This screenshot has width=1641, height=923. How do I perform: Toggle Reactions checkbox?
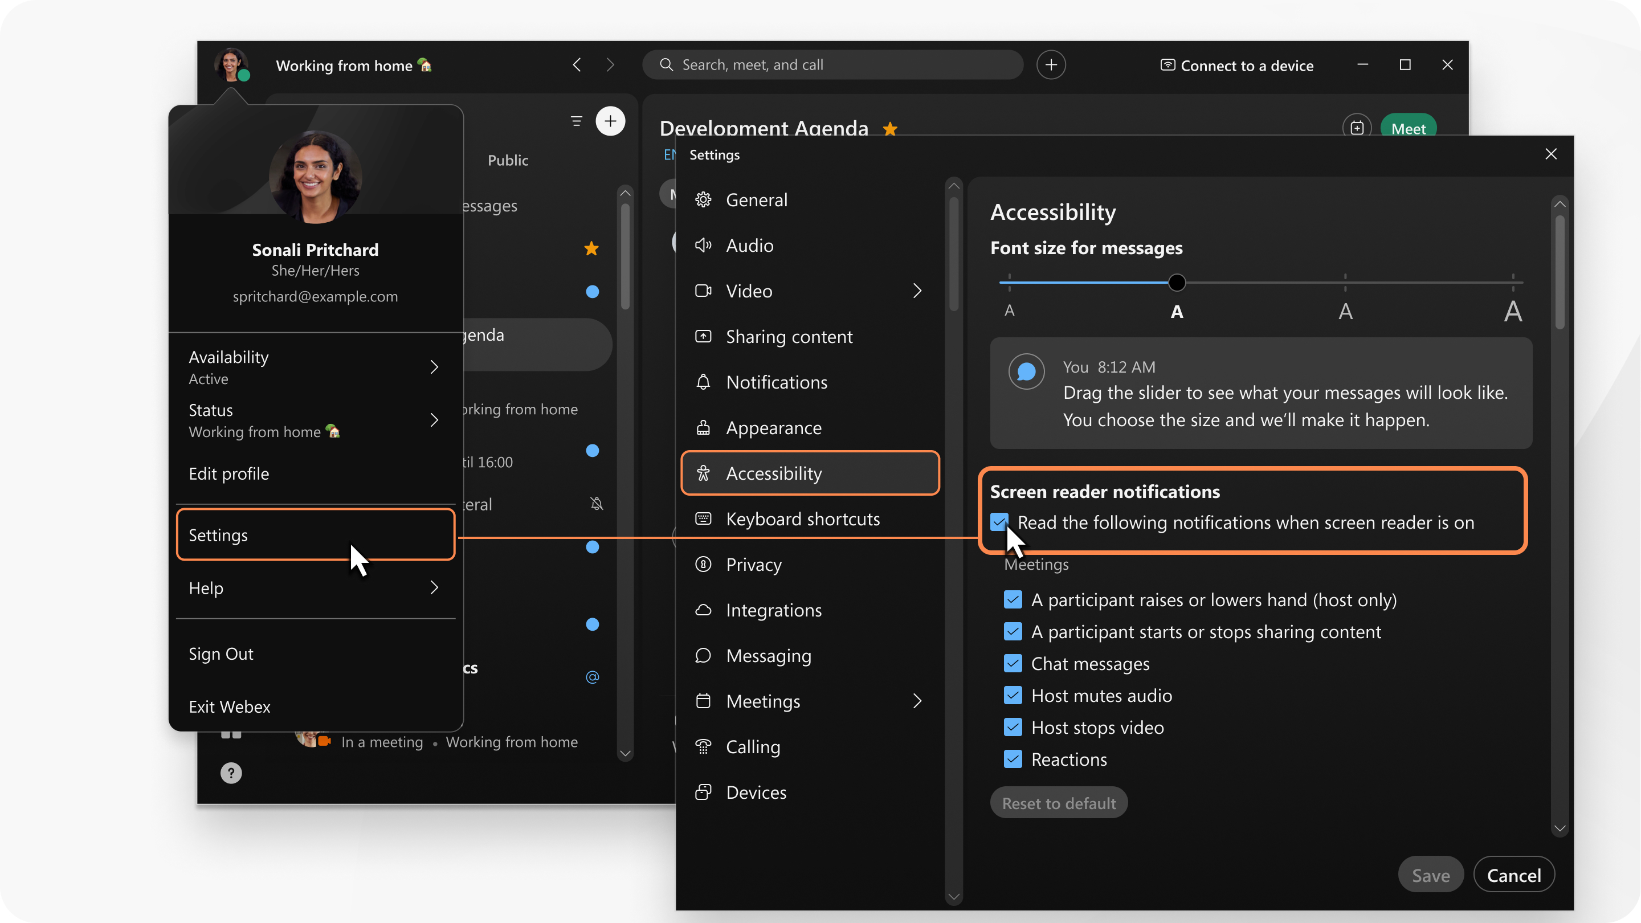tap(1013, 759)
